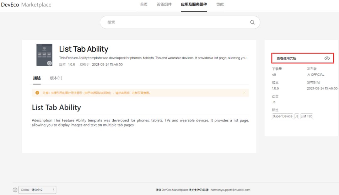Click the Super Device tag

click(282, 116)
